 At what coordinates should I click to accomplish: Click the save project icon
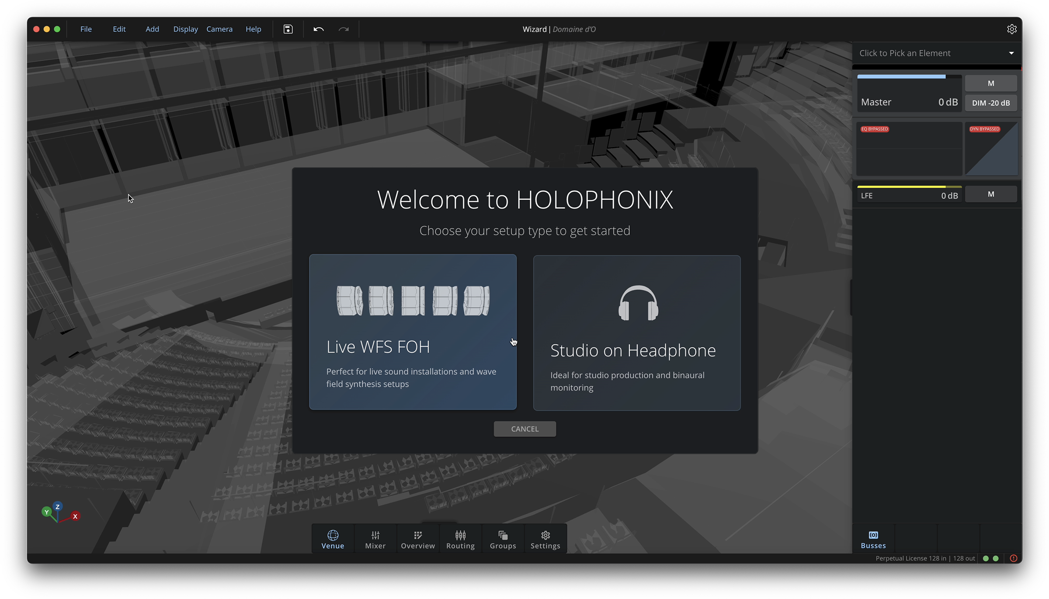pos(288,29)
